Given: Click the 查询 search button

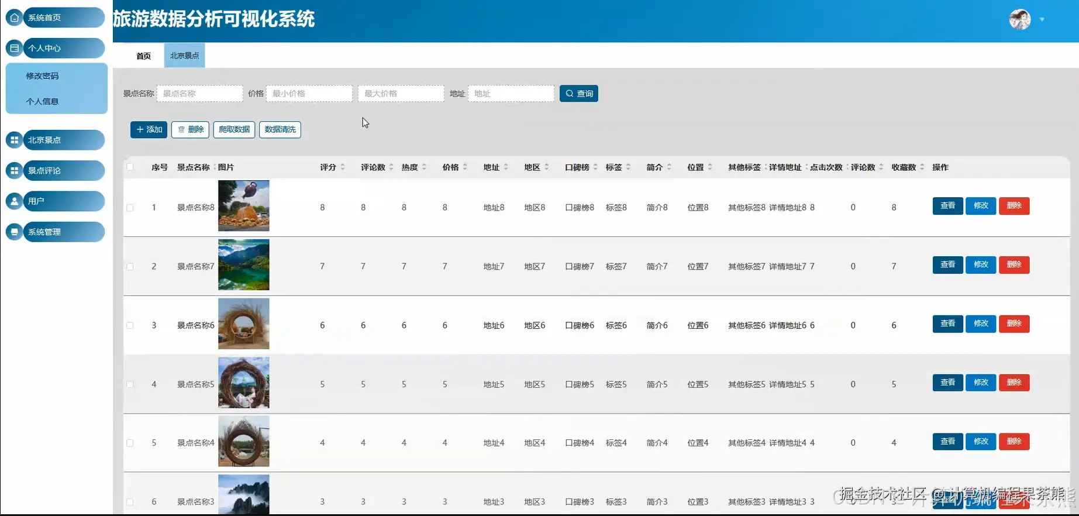Looking at the screenshot, I should [579, 94].
